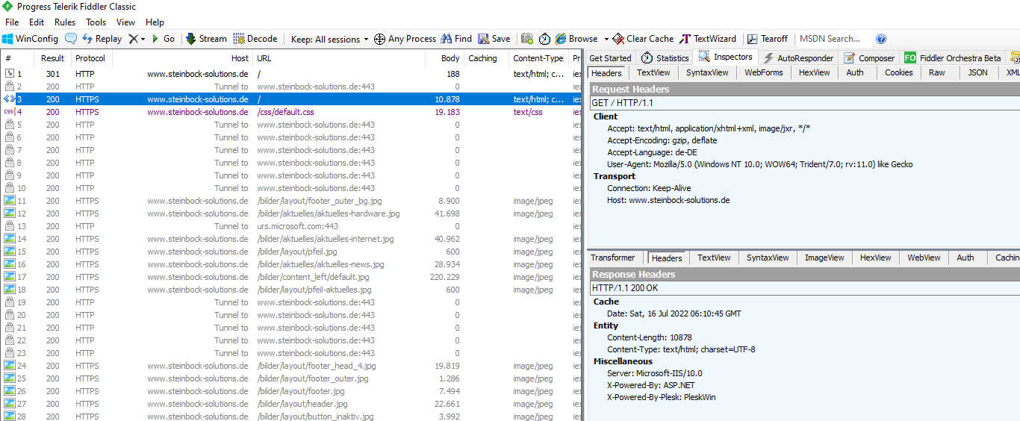Click the Go resume button
The image size is (1020, 421).
[x=163, y=39]
